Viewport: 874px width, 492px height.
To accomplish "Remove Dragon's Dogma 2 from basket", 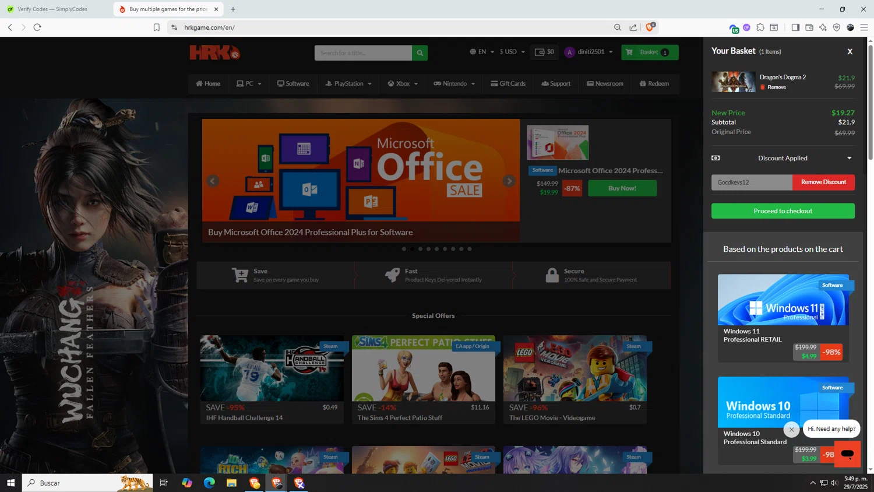I will click(x=773, y=87).
